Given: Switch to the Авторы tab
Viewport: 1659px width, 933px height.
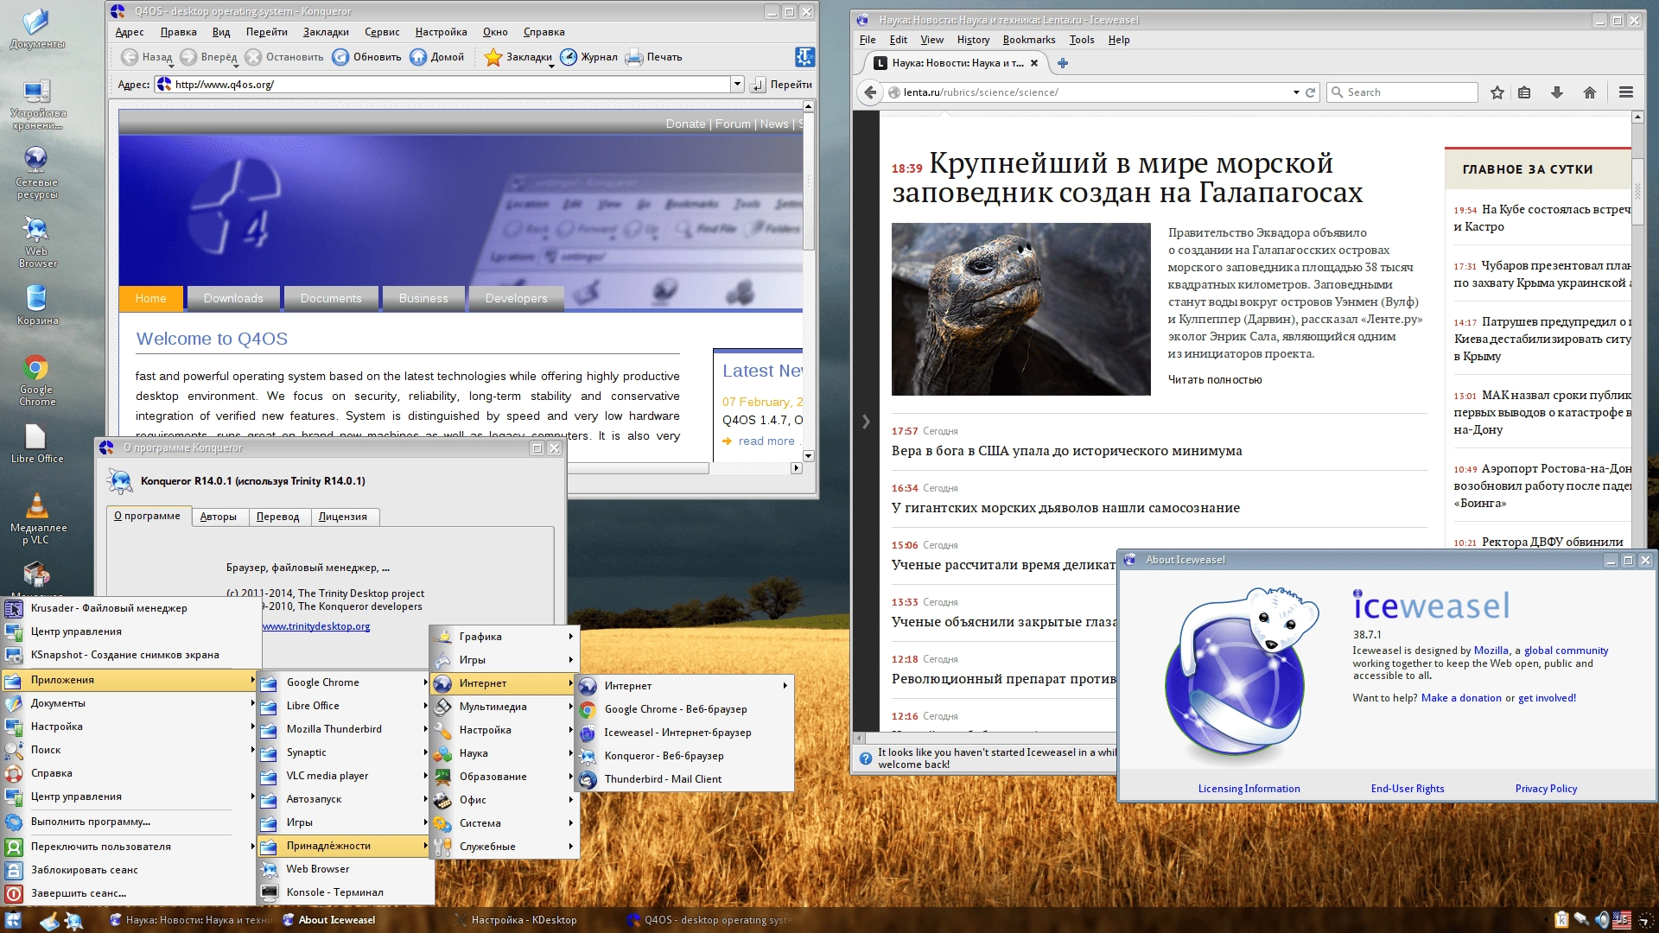Looking at the screenshot, I should (x=218, y=517).
